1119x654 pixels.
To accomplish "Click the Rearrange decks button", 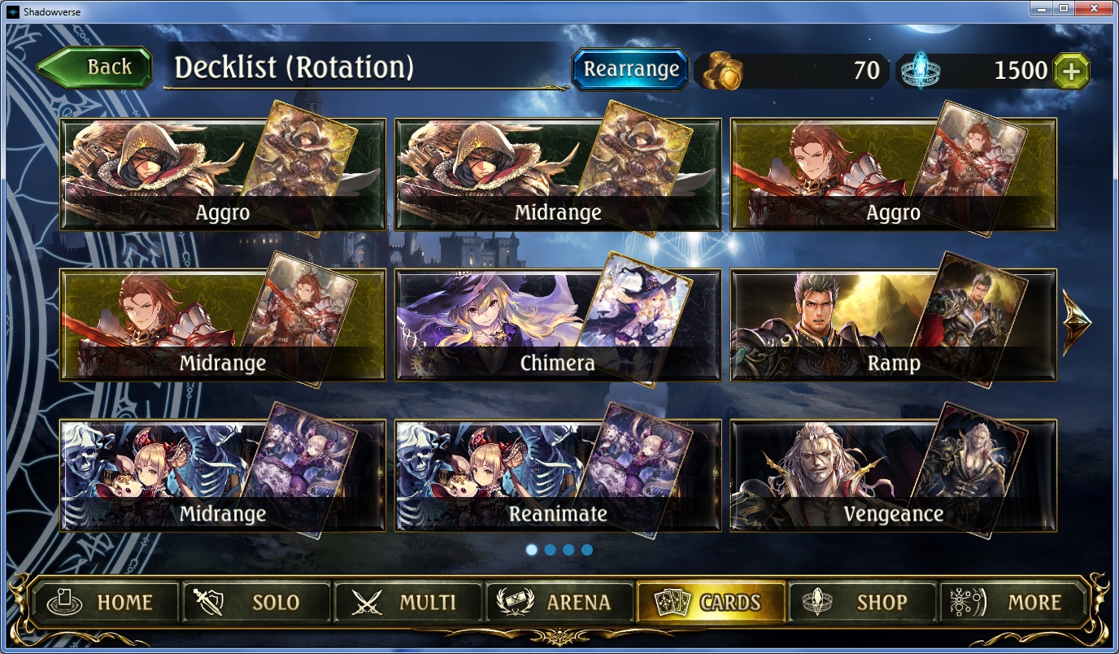I will (x=630, y=69).
